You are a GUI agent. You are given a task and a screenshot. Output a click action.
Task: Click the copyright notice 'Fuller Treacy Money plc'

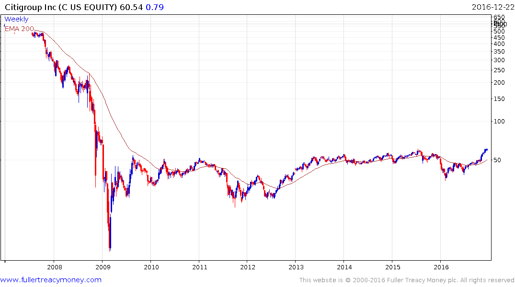[422, 280]
